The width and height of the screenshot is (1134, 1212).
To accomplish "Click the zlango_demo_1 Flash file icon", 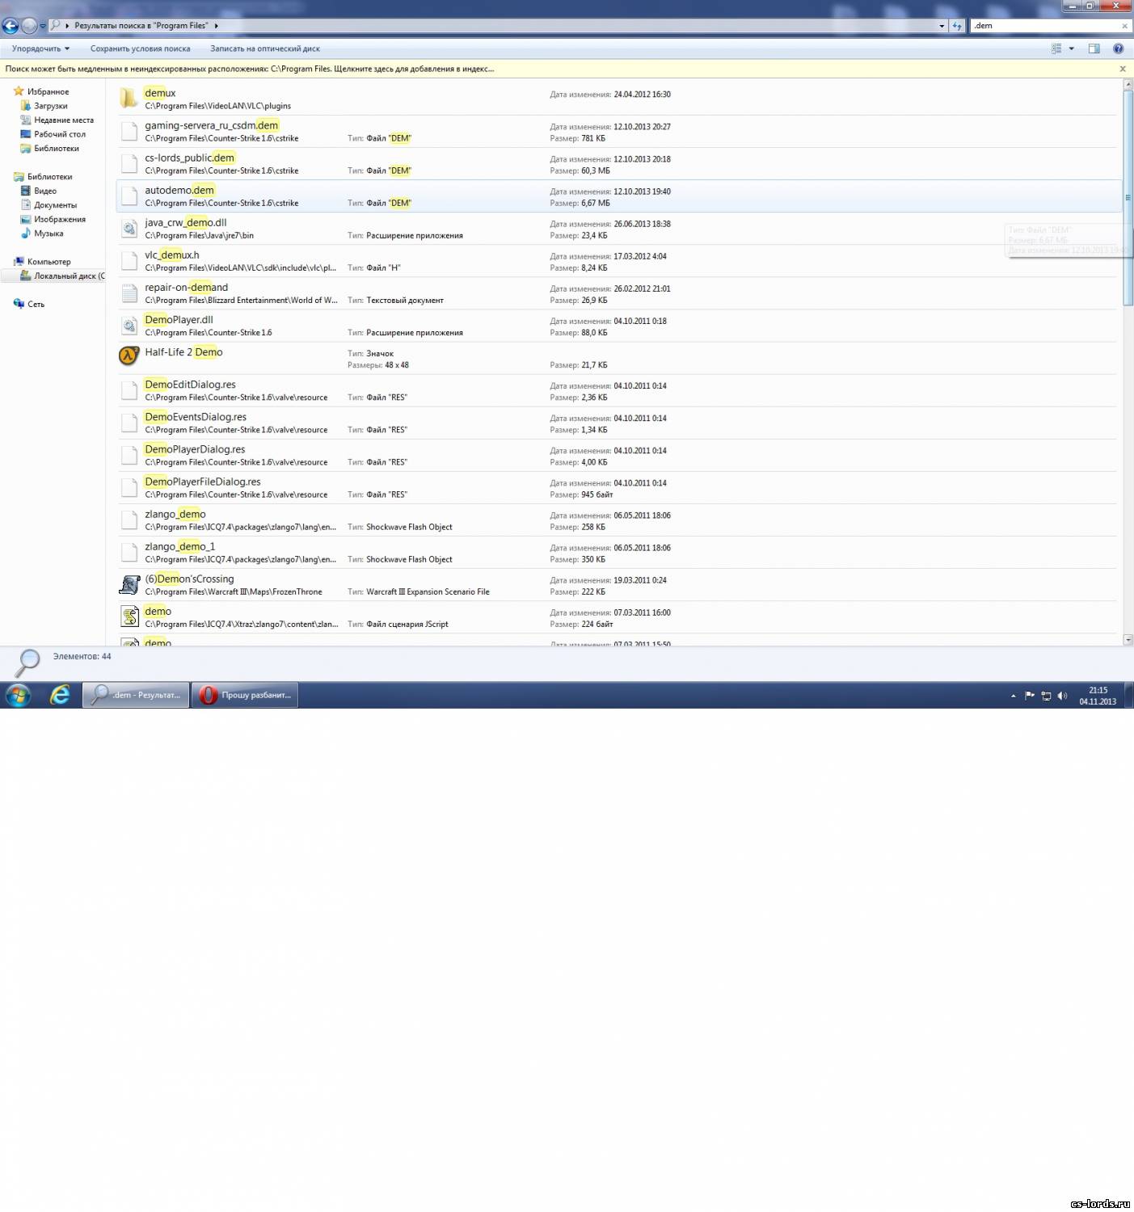I will tap(129, 552).
